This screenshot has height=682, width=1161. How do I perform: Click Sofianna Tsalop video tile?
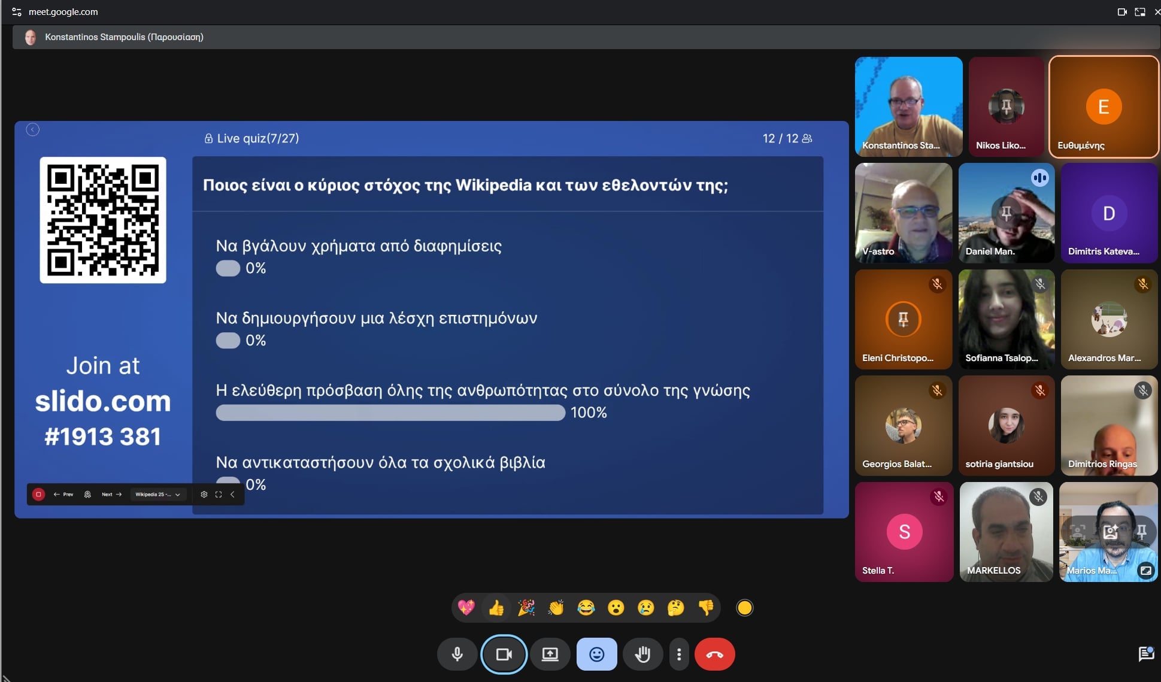1006,319
